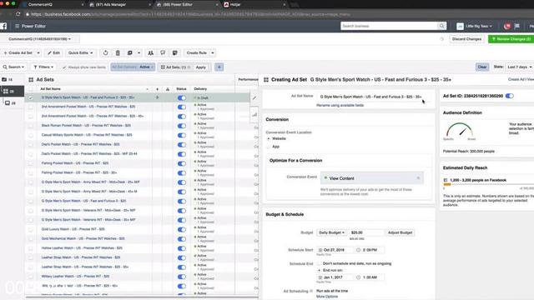
Task: Toggle status of Gold Luxury Watch row
Action: coord(182,230)
